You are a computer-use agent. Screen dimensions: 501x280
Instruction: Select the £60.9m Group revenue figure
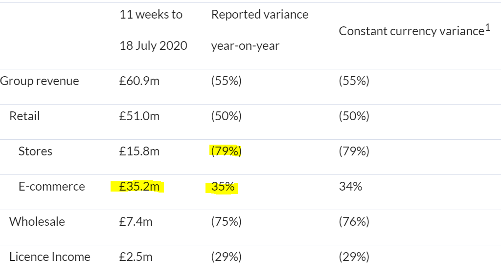tap(139, 81)
